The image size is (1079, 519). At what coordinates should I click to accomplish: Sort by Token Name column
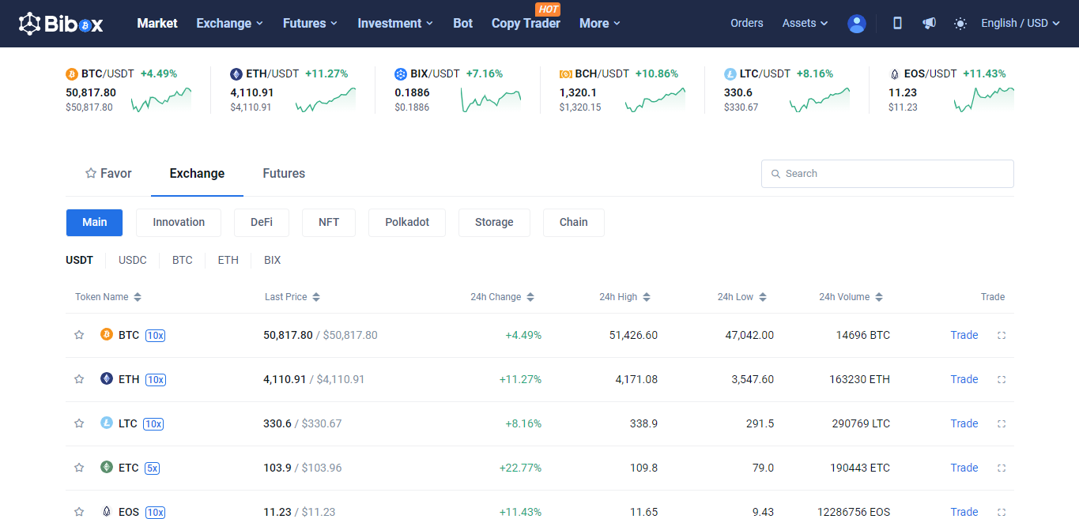[108, 297]
